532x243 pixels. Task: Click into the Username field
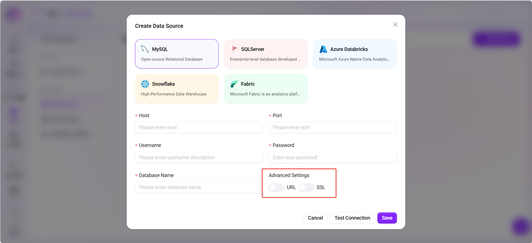199,158
